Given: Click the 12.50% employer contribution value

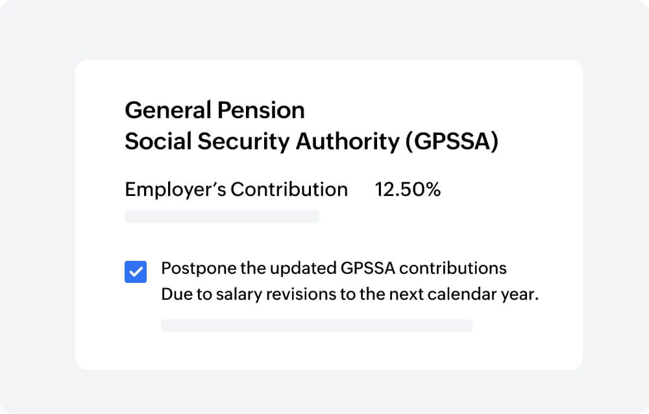Looking at the screenshot, I should click(x=408, y=189).
